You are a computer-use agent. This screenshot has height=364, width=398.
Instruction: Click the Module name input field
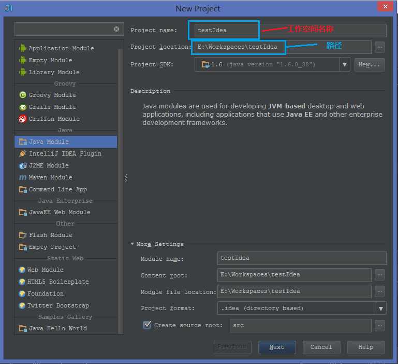click(302, 258)
